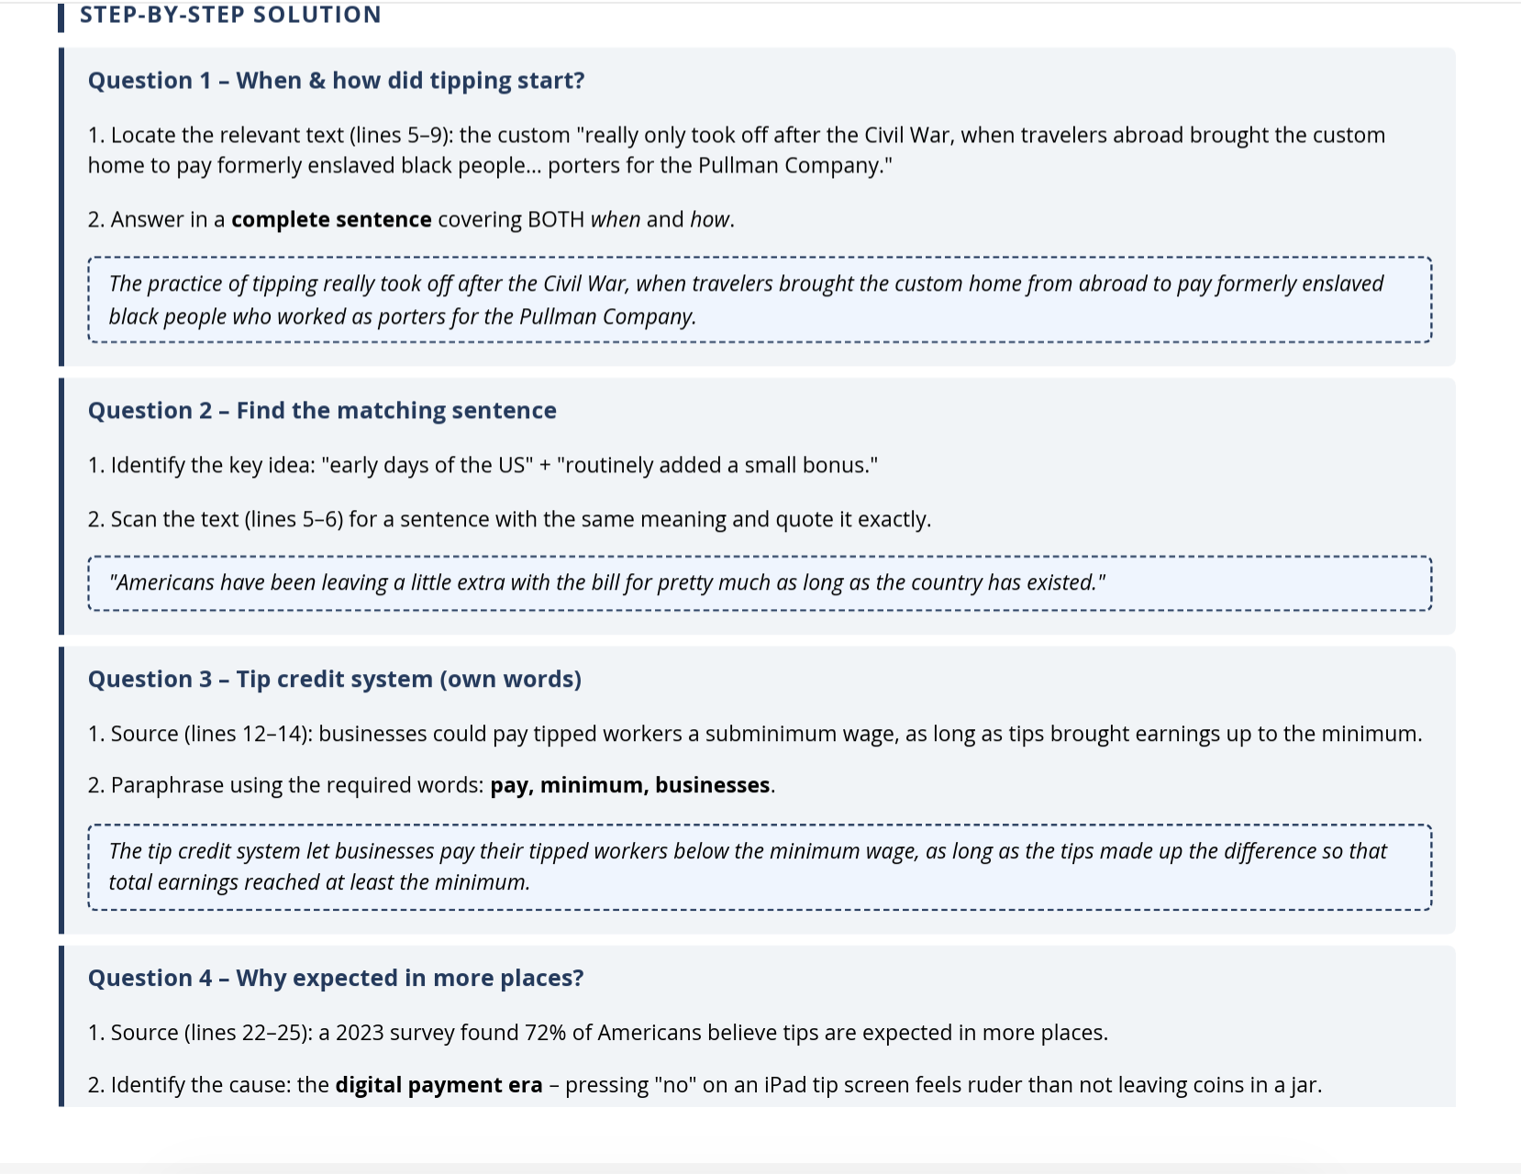The width and height of the screenshot is (1521, 1174).
Task: Click 'Source (lines 12–14)' step text
Action: (x=755, y=734)
